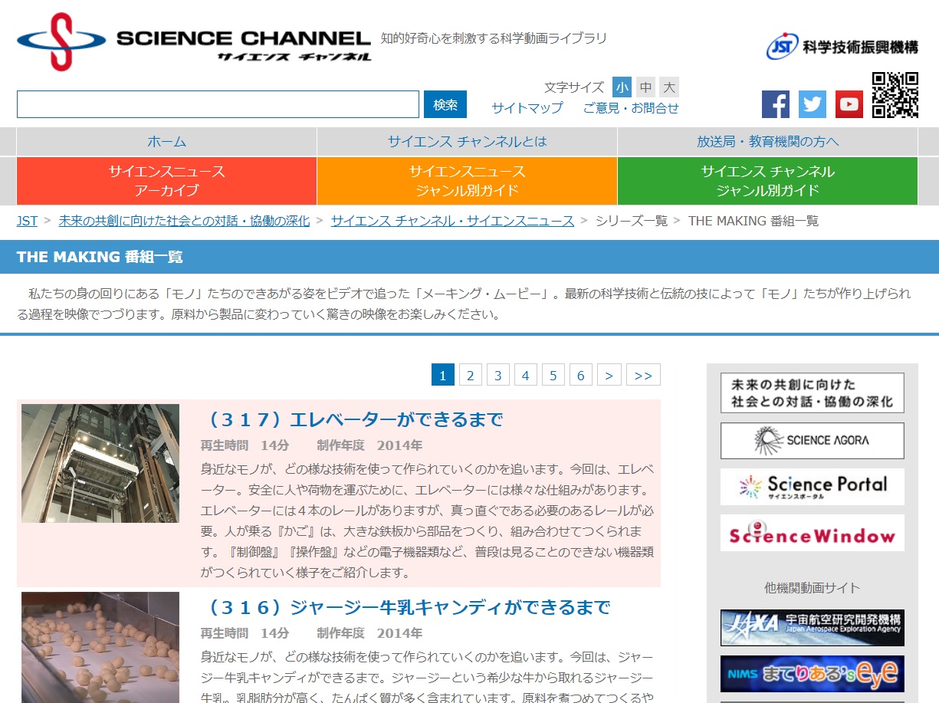Screen dimensions: 939x703
Task: Go to pagination page 3
Action: click(497, 375)
